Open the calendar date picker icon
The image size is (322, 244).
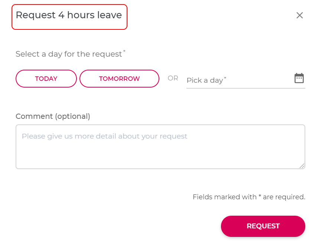tap(299, 78)
